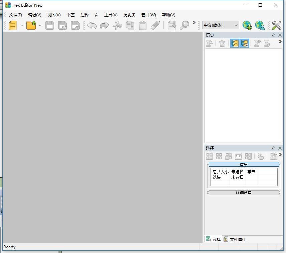Image resolution: width=286 pixels, height=253 pixels.
Task: Click the Paste clipboard icon
Action: click(143, 25)
